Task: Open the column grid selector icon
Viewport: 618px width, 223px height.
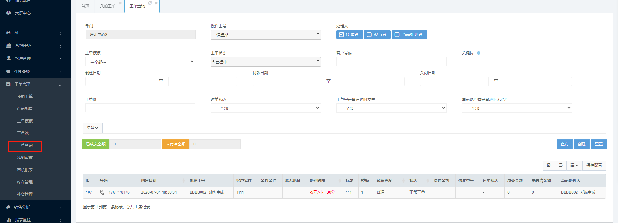Action: [574, 165]
